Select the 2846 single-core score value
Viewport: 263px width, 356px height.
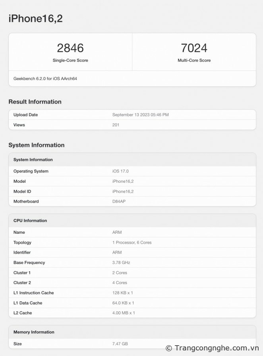click(70, 48)
